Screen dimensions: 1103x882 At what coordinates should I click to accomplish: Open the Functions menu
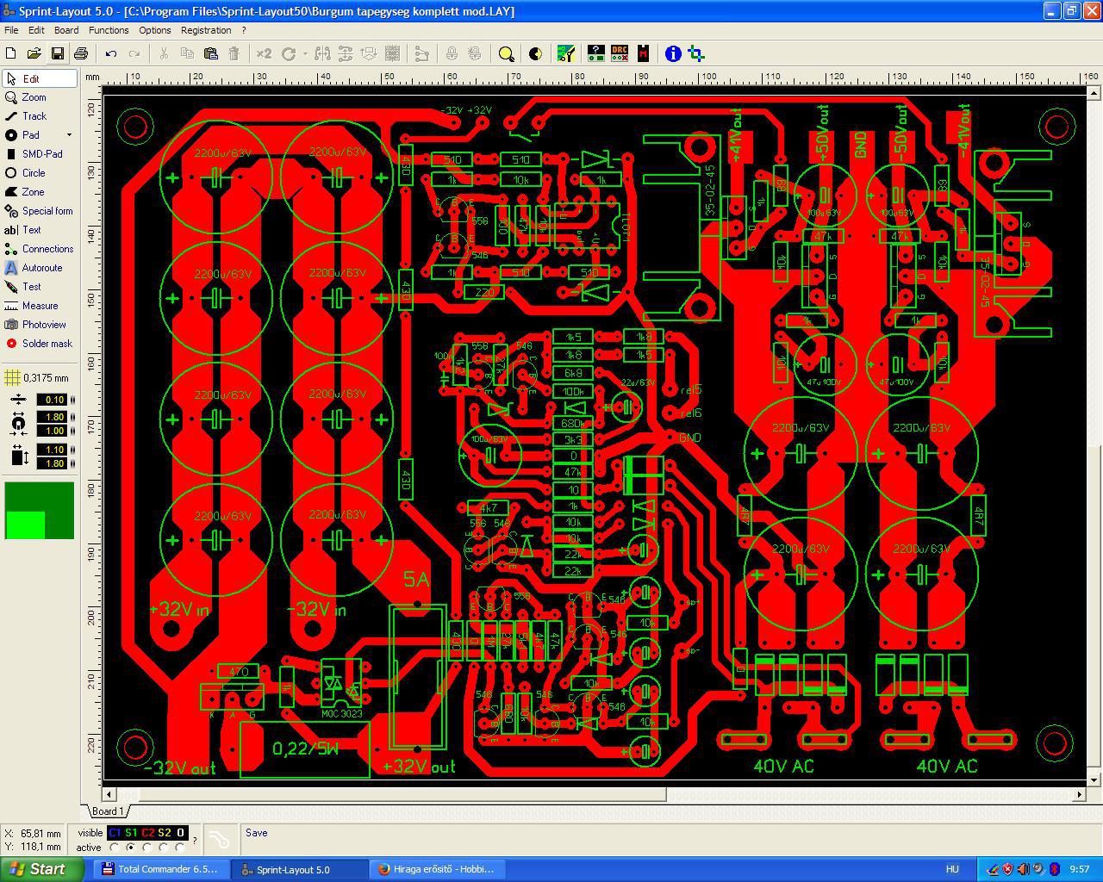click(x=109, y=30)
